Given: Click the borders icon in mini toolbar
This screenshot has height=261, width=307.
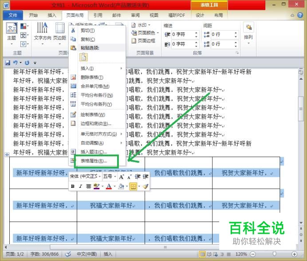Looking at the screenshot, I should [x=133, y=186].
